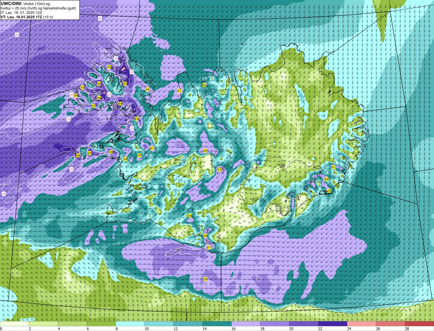The image size is (434, 331).
Task: Click the "VT: Lau. 18.01.2025 17Z" valid time line
Action: (x=21, y=17)
